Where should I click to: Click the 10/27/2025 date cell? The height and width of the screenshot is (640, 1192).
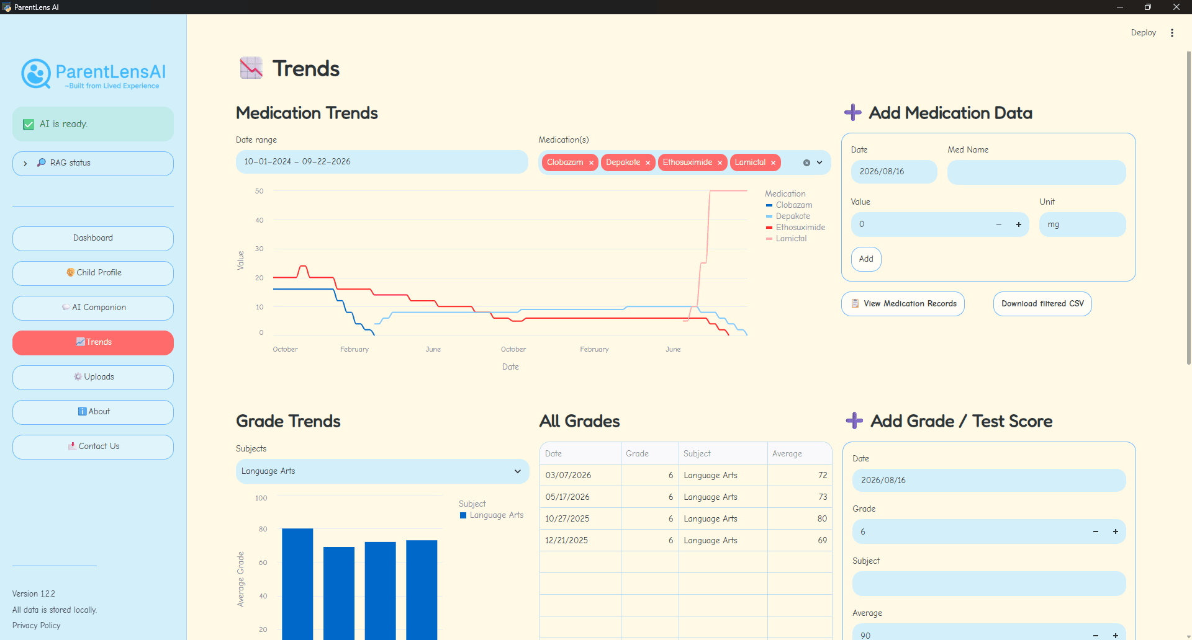[x=580, y=518]
